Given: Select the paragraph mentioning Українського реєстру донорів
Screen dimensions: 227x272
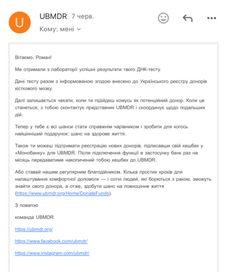Looking at the screenshot, I should click(x=111, y=85).
